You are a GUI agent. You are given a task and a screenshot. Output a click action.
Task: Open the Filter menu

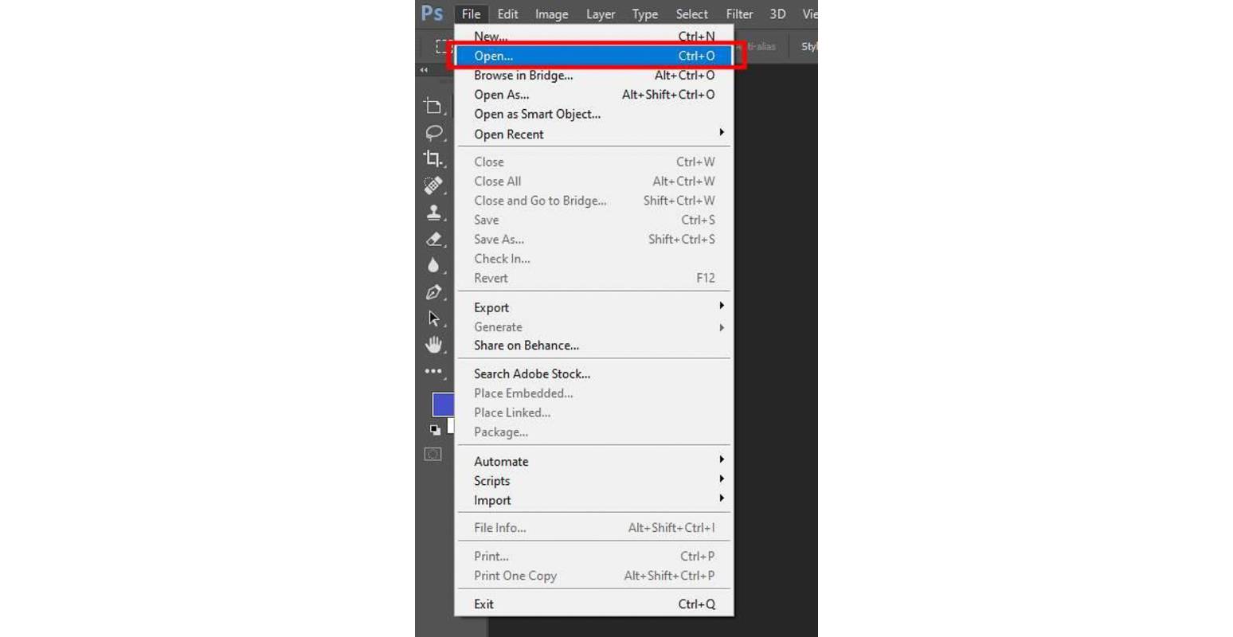coord(739,14)
